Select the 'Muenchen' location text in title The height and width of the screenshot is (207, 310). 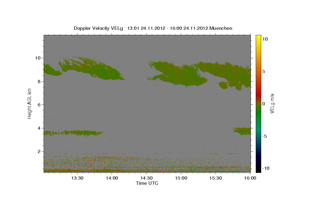(221, 28)
